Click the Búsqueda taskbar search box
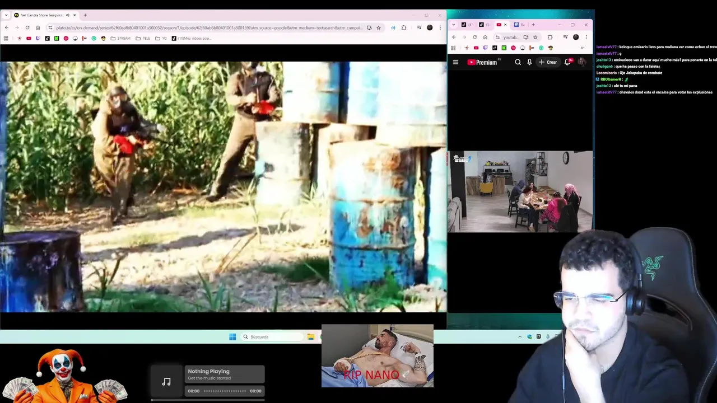The height and width of the screenshot is (403, 717). pos(272,336)
